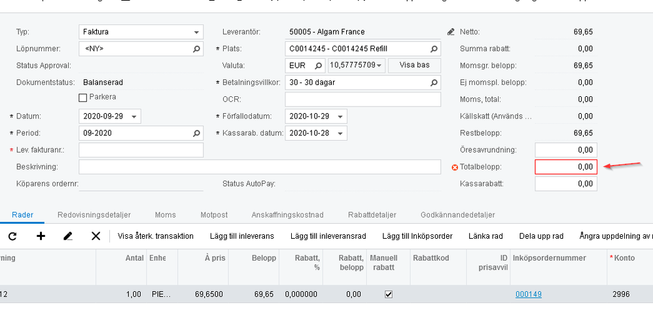Add a new row with plus icon
The height and width of the screenshot is (335, 653).
(x=41, y=236)
